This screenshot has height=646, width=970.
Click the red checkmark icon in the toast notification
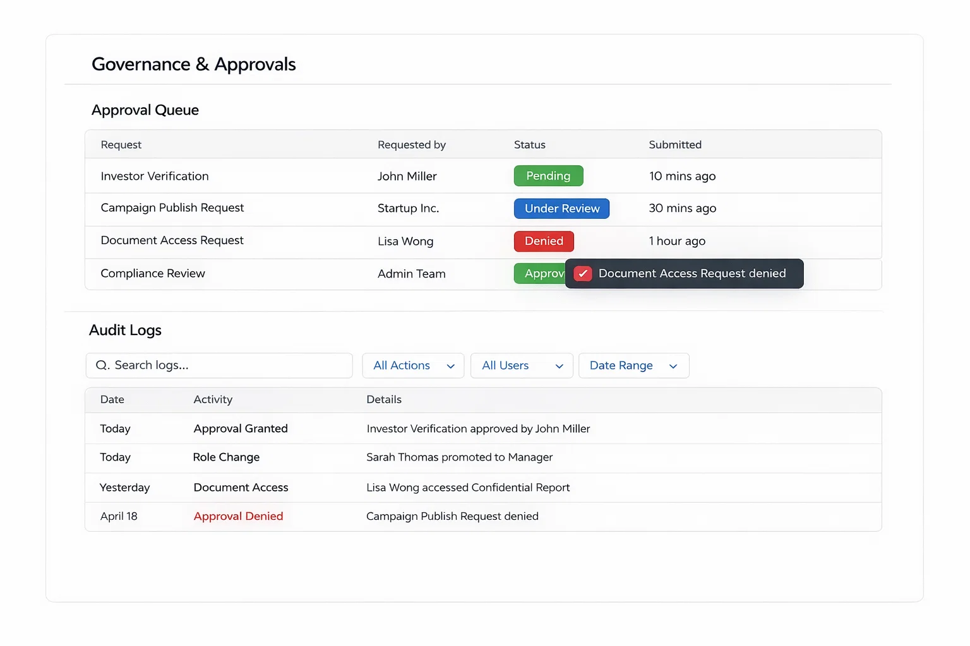582,273
